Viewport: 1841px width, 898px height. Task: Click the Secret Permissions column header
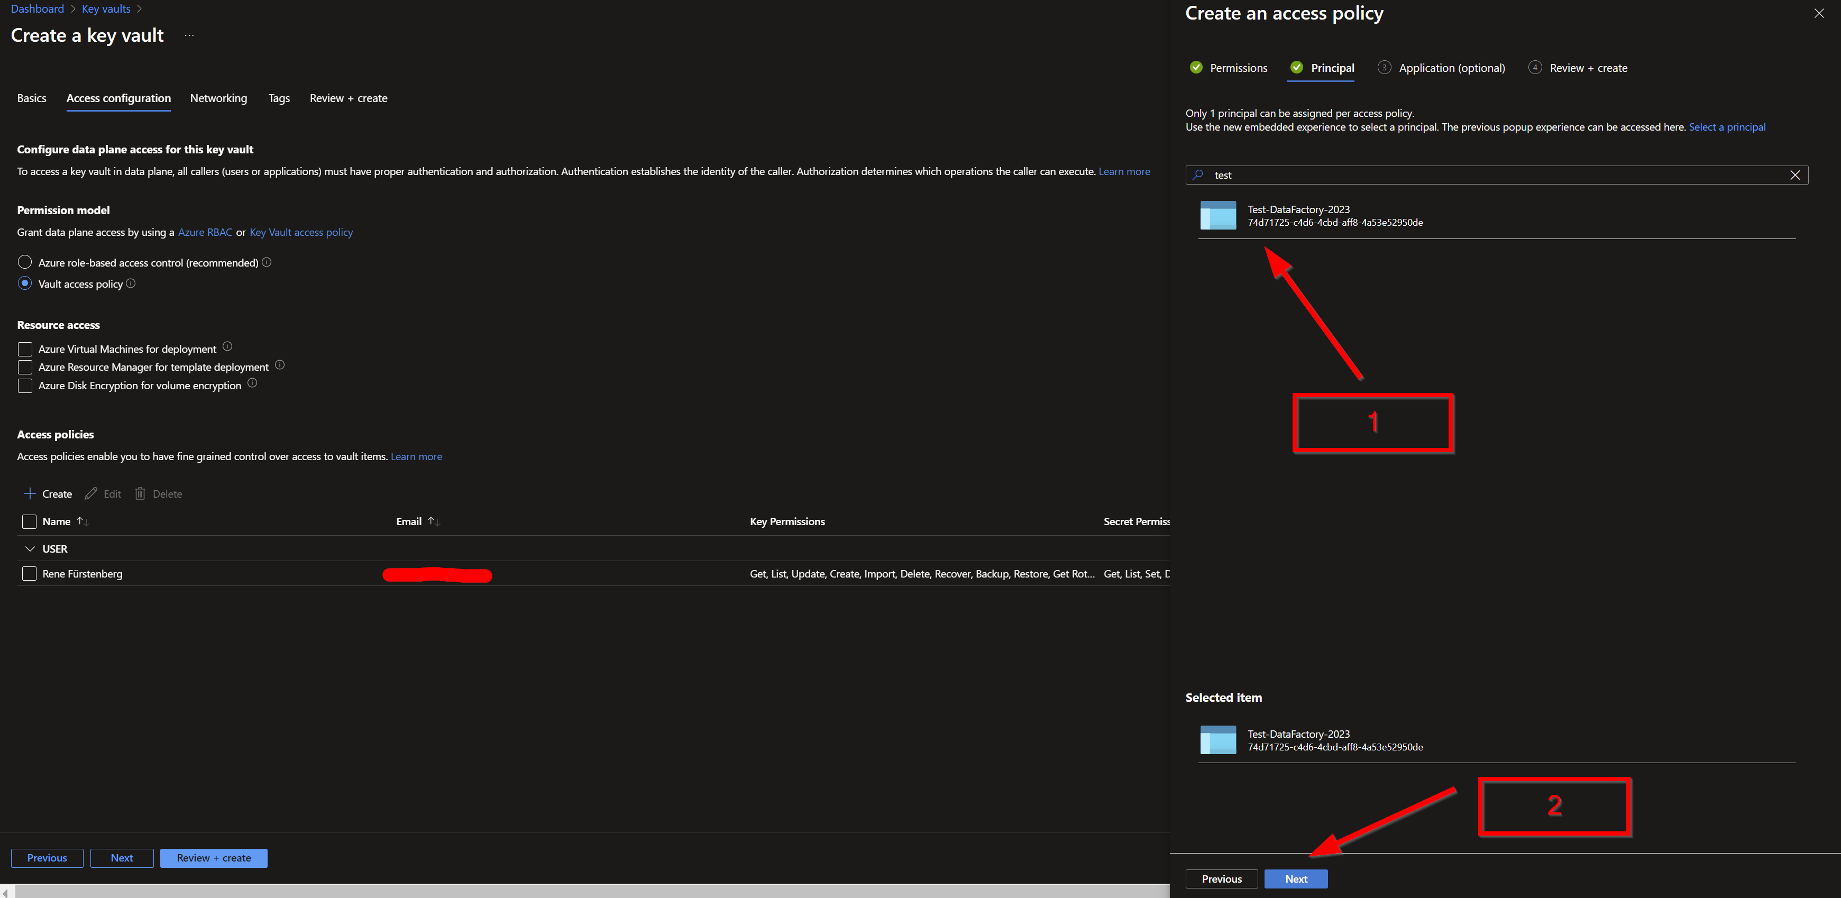pyautogui.click(x=1137, y=521)
